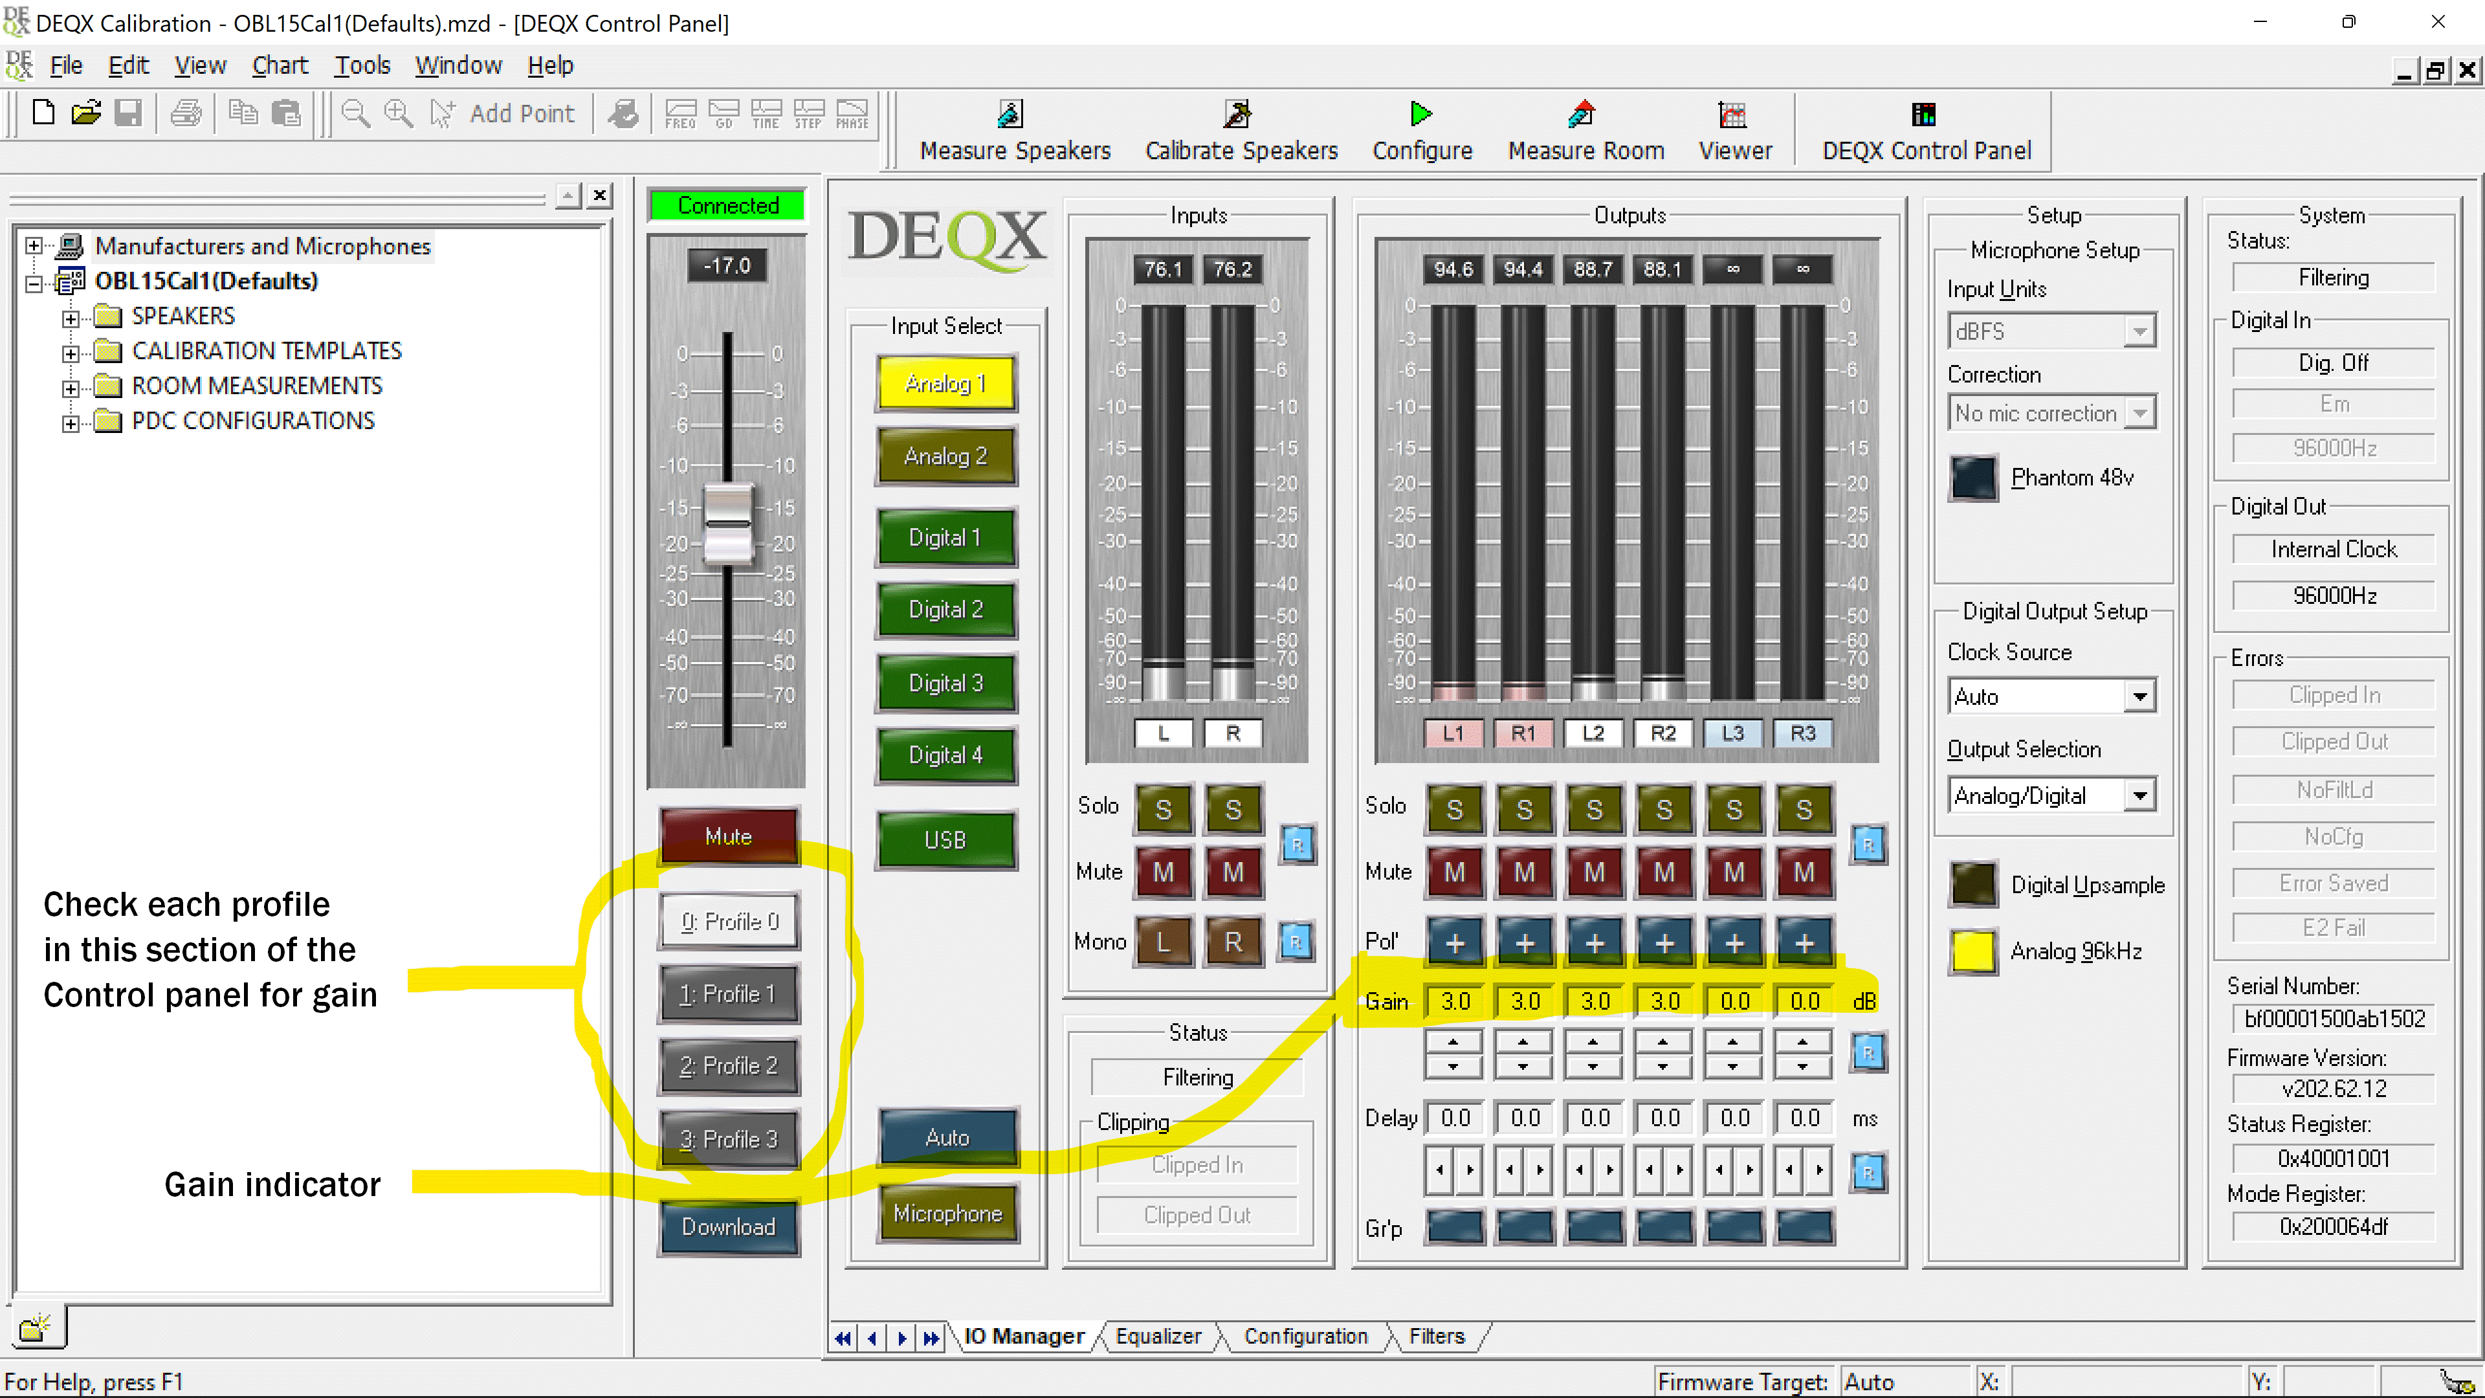Show the PHASE chart view
Screen dimensions: 2485x1398
coord(852,113)
